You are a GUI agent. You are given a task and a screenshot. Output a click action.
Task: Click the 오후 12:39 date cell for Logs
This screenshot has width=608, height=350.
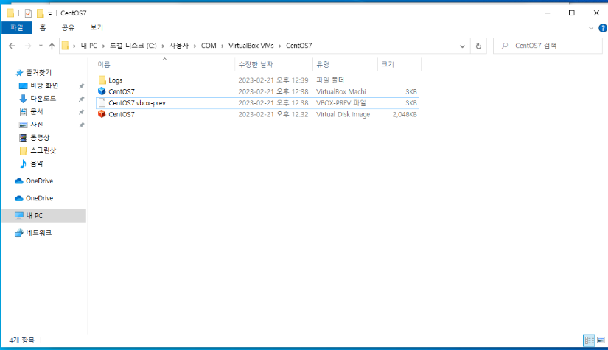click(273, 80)
